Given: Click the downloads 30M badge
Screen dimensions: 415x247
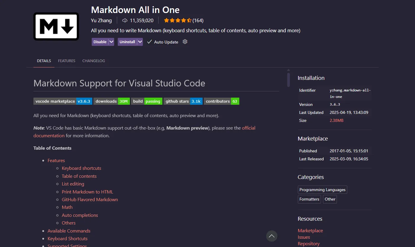Looking at the screenshot, I should pos(112,101).
